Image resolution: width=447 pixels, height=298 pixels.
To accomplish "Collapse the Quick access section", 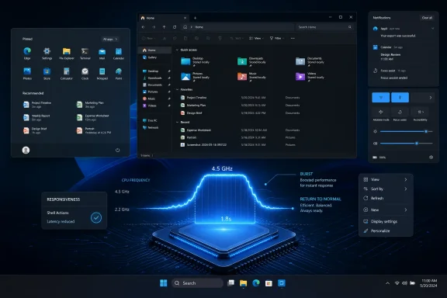I will point(177,50).
